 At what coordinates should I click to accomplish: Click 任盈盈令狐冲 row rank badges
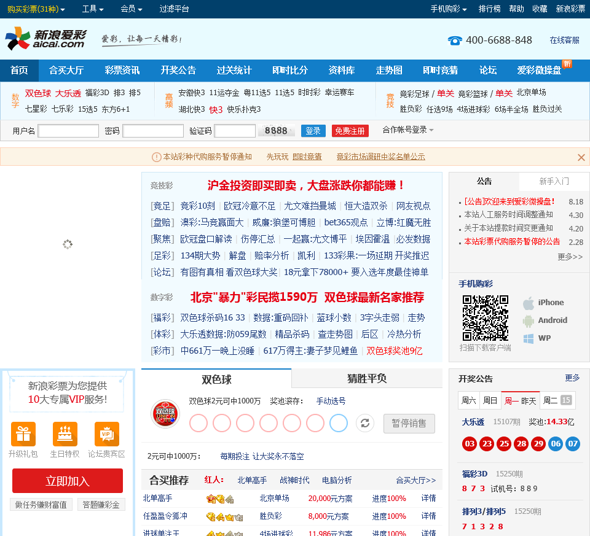(225, 517)
